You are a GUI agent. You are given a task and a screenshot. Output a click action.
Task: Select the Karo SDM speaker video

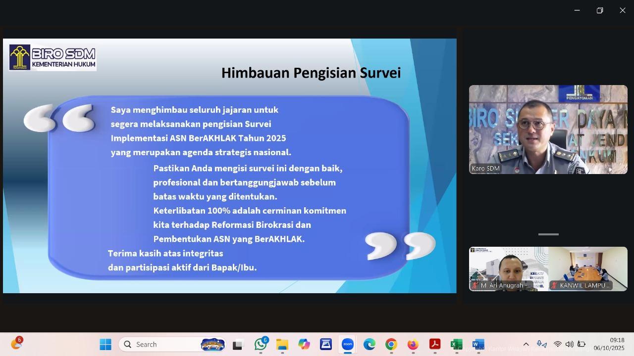click(x=548, y=129)
